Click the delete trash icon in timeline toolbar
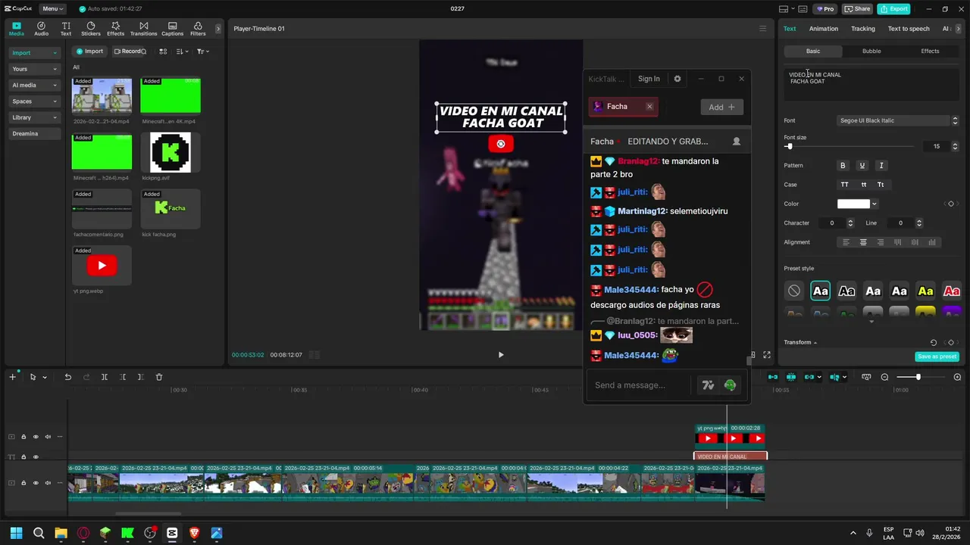 (x=159, y=377)
